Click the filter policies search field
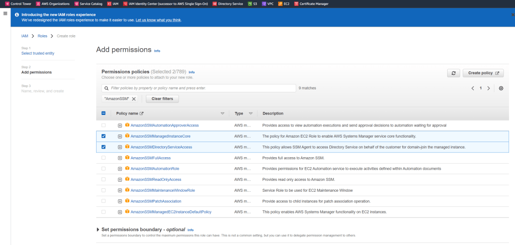 click(x=199, y=88)
